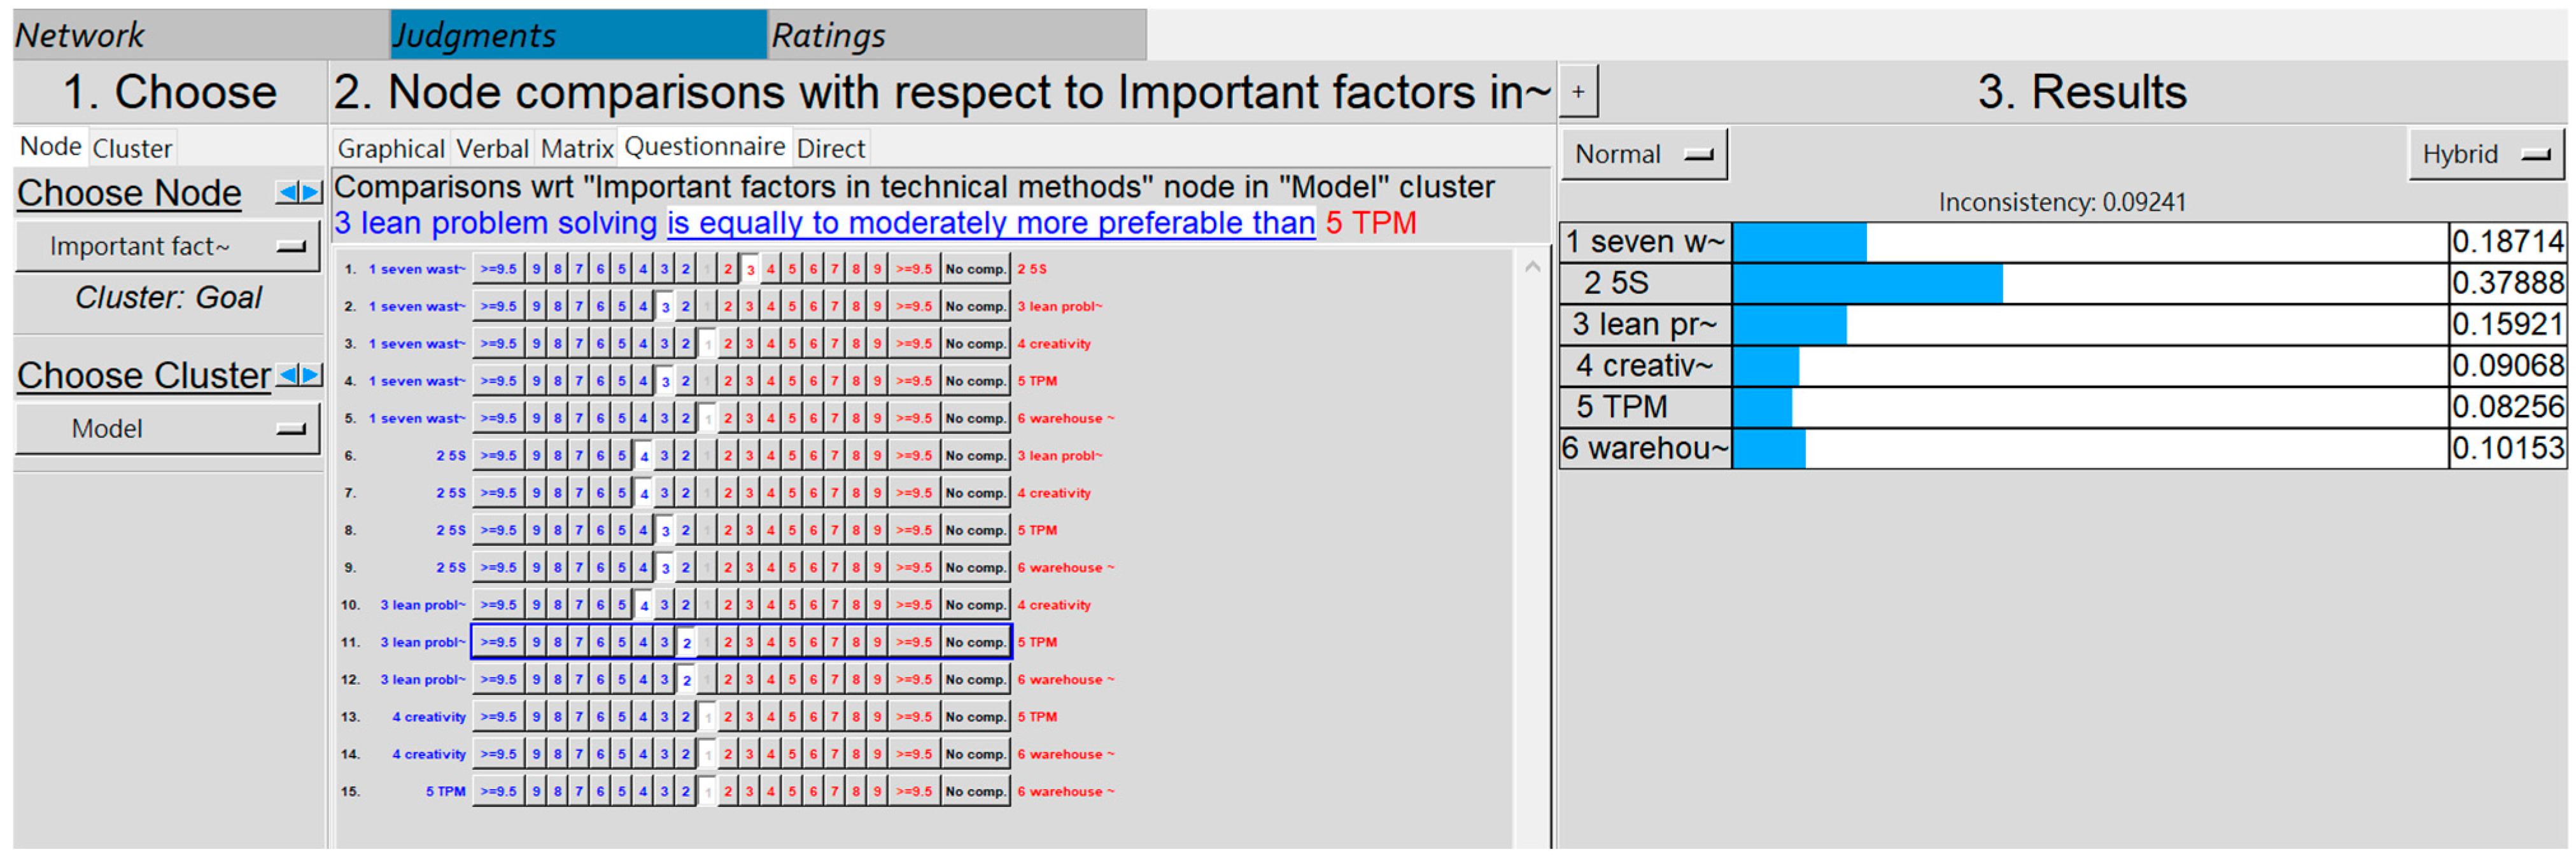2576x859 pixels.
Task: Switch to the Matrix comparison tab
Action: pos(576,149)
